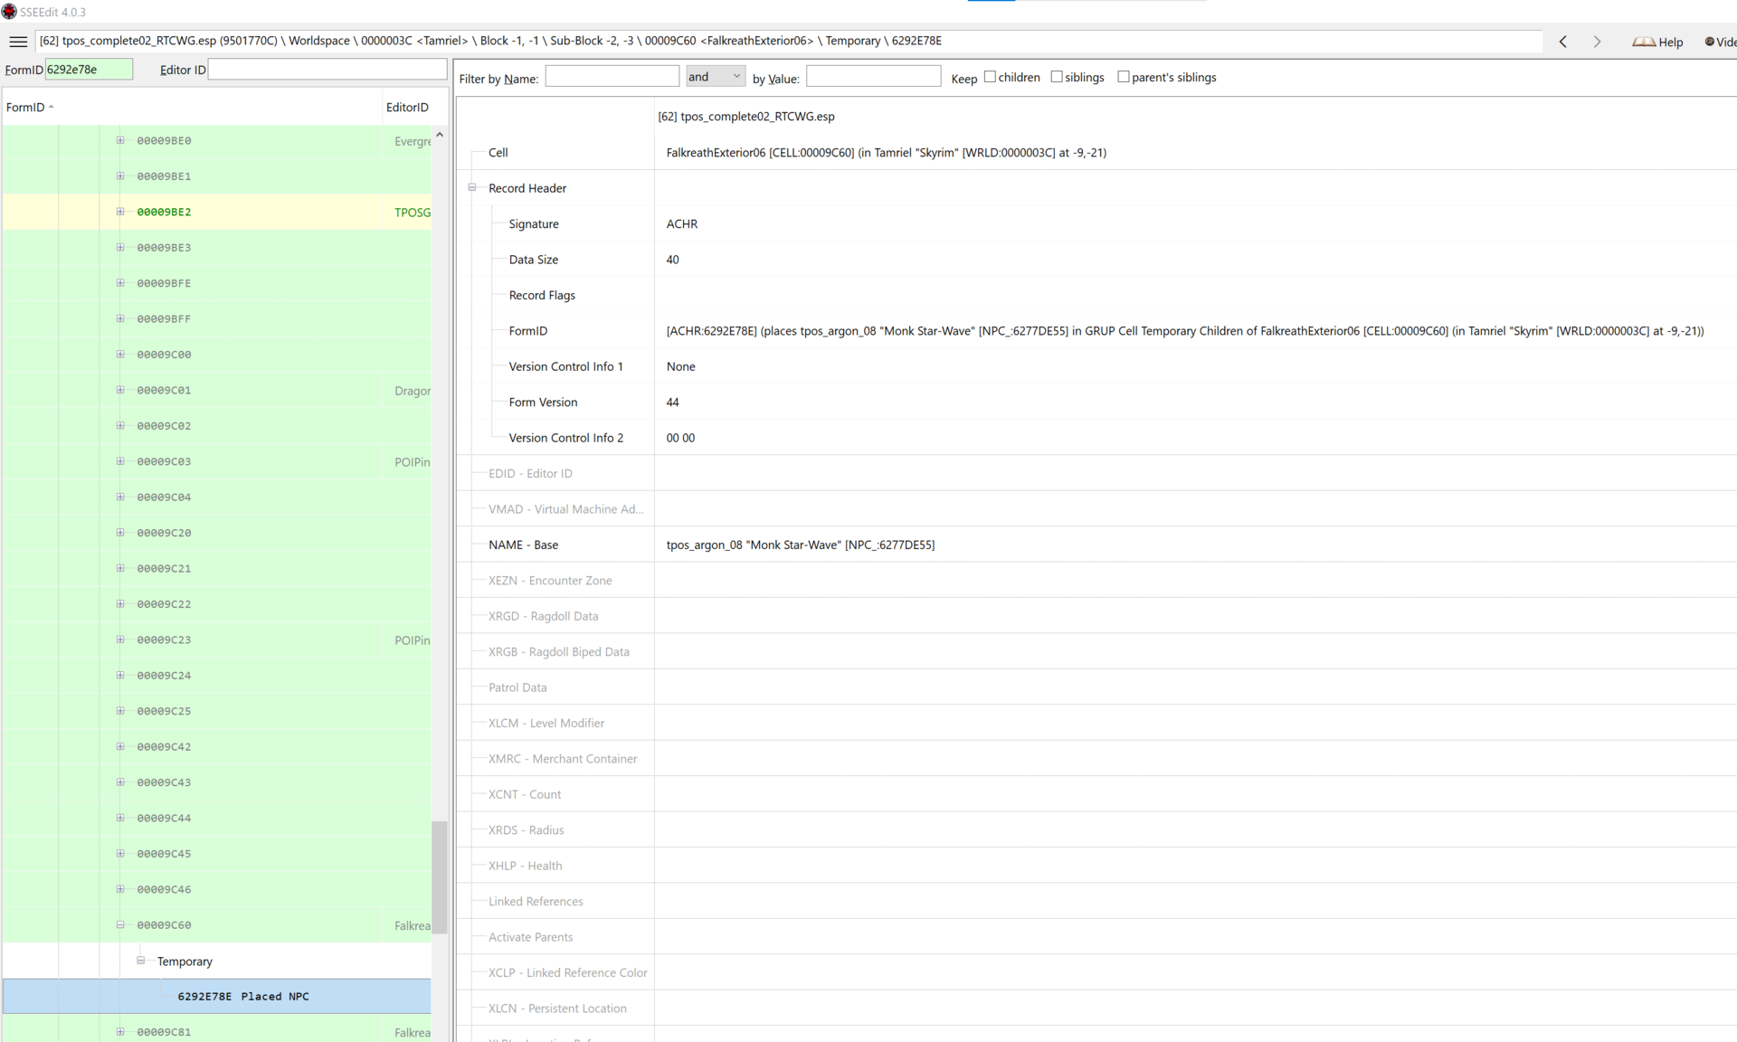Collapse the Temporary group node
1737x1042 pixels.
(140, 961)
